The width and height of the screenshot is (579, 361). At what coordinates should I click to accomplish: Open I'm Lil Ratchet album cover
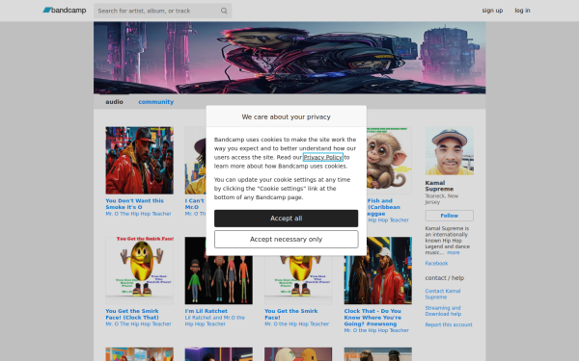tap(219, 280)
